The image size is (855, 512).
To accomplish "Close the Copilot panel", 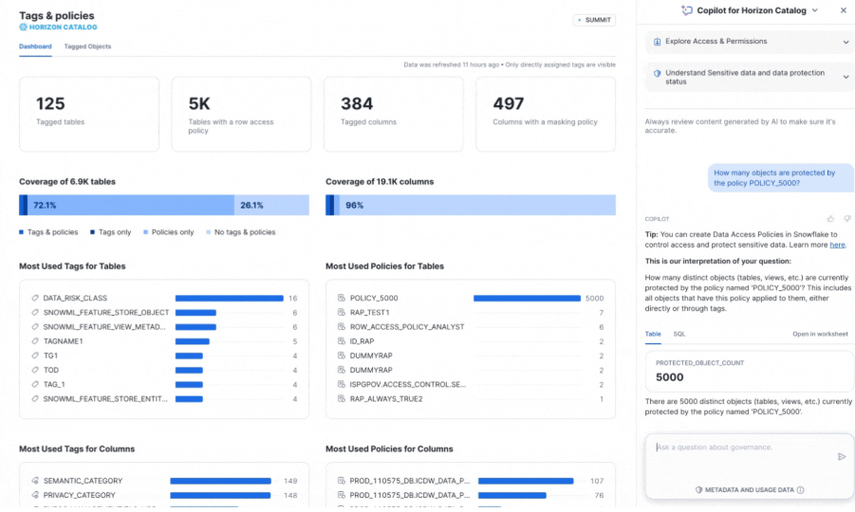I will pyautogui.click(x=843, y=10).
